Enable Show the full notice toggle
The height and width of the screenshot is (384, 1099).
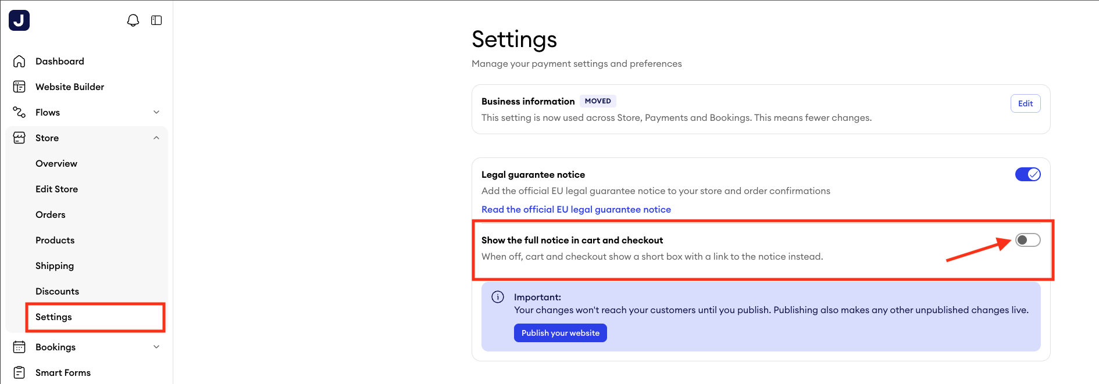pos(1027,240)
